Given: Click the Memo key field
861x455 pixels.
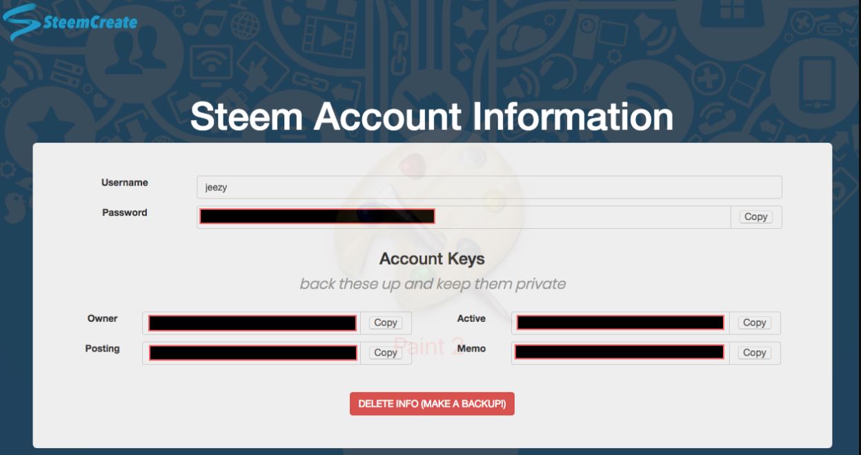Looking at the screenshot, I should pos(619,352).
